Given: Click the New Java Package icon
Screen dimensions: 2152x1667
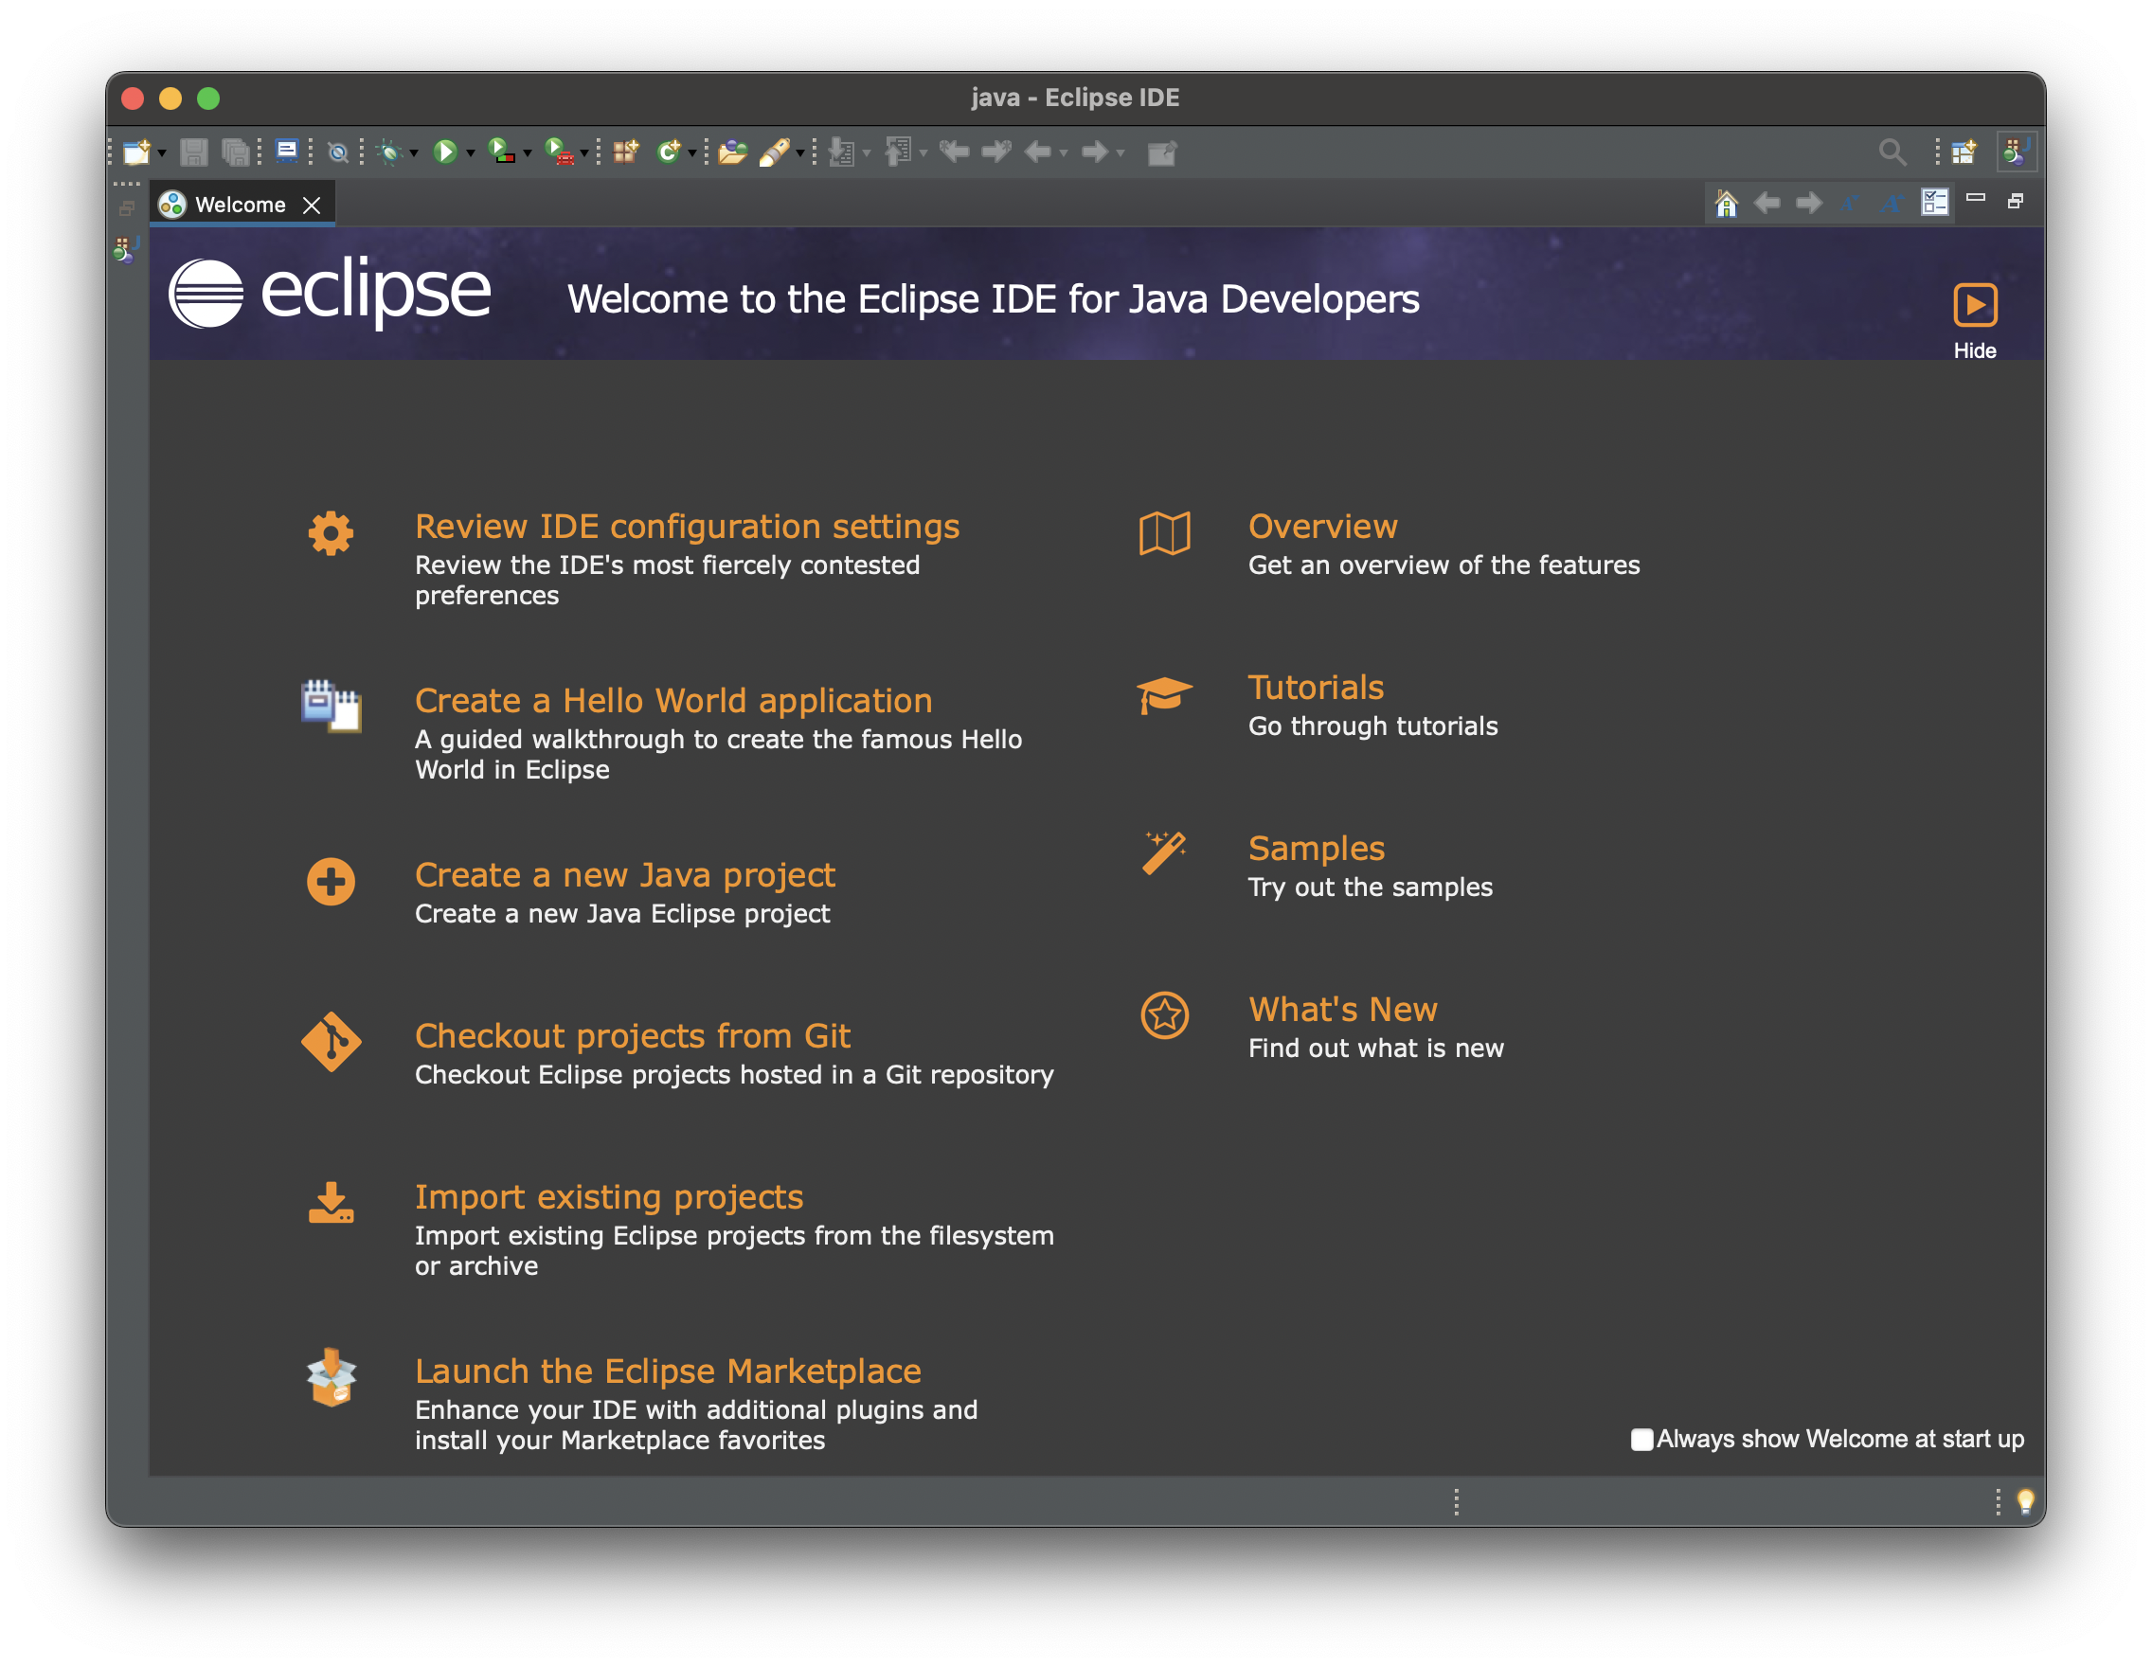Looking at the screenshot, I should point(626,152).
